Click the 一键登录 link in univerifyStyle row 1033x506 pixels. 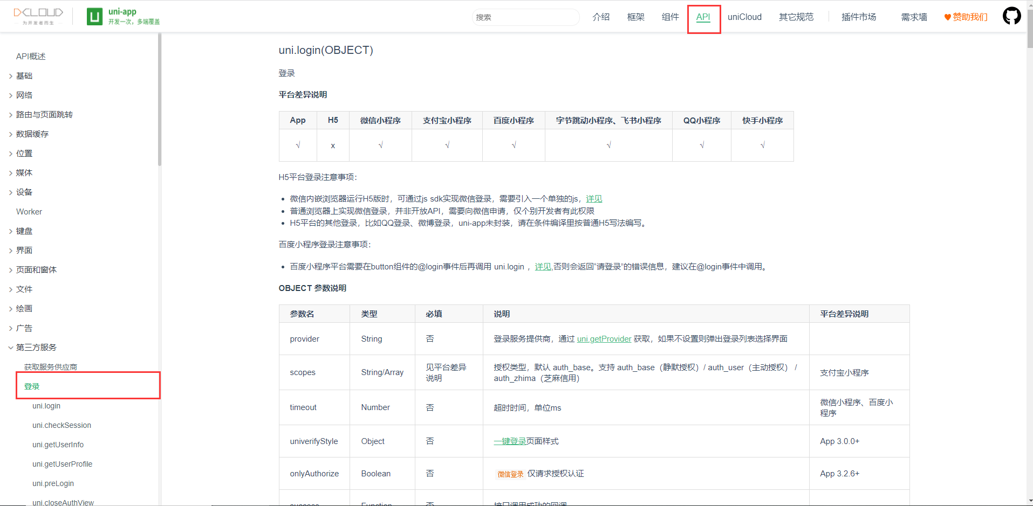pos(510,441)
